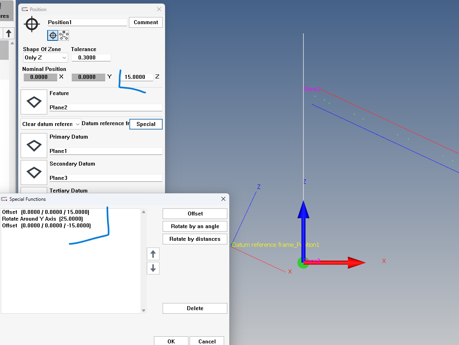Screen dimensions: 459x345
Task: Click the Z nominal position field
Action: 136,77
